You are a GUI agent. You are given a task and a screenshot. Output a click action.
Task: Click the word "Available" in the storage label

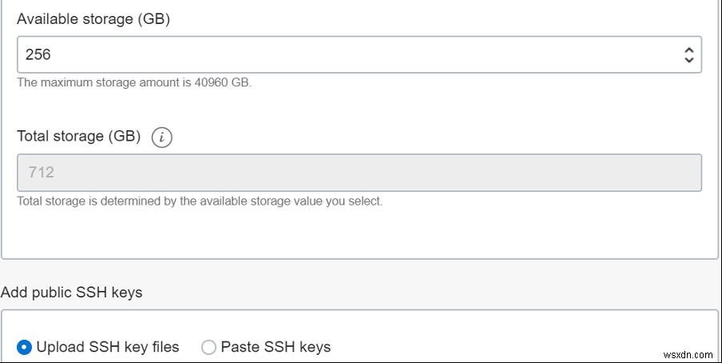pos(49,18)
